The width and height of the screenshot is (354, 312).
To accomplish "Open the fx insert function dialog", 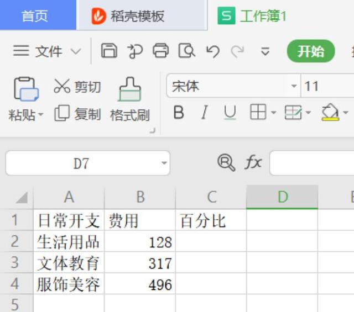I will click(x=253, y=162).
